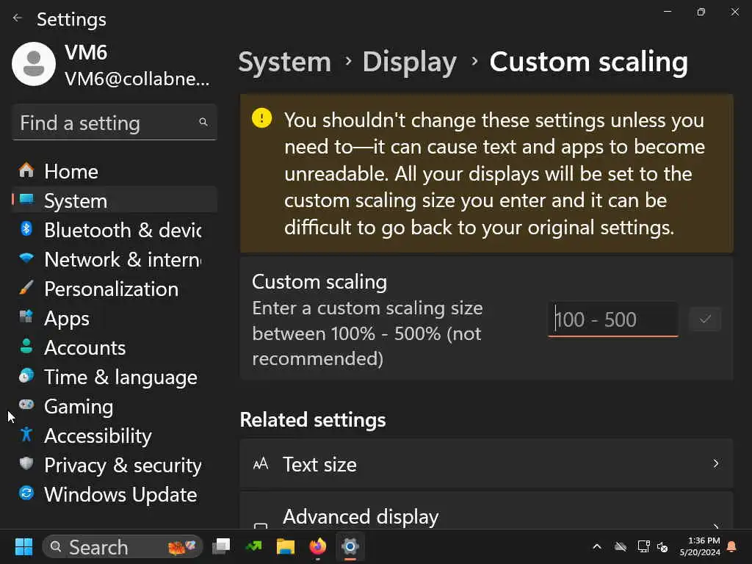Click the Apps icon in sidebar
This screenshot has width=752, height=564.
pos(26,317)
